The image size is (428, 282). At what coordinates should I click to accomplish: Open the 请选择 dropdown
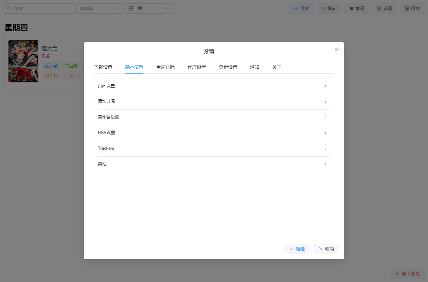[100, 8]
